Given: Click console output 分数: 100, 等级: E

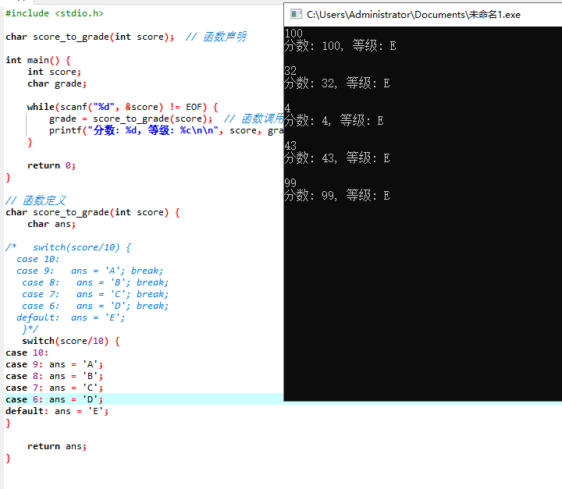Looking at the screenshot, I should pyautogui.click(x=340, y=46).
